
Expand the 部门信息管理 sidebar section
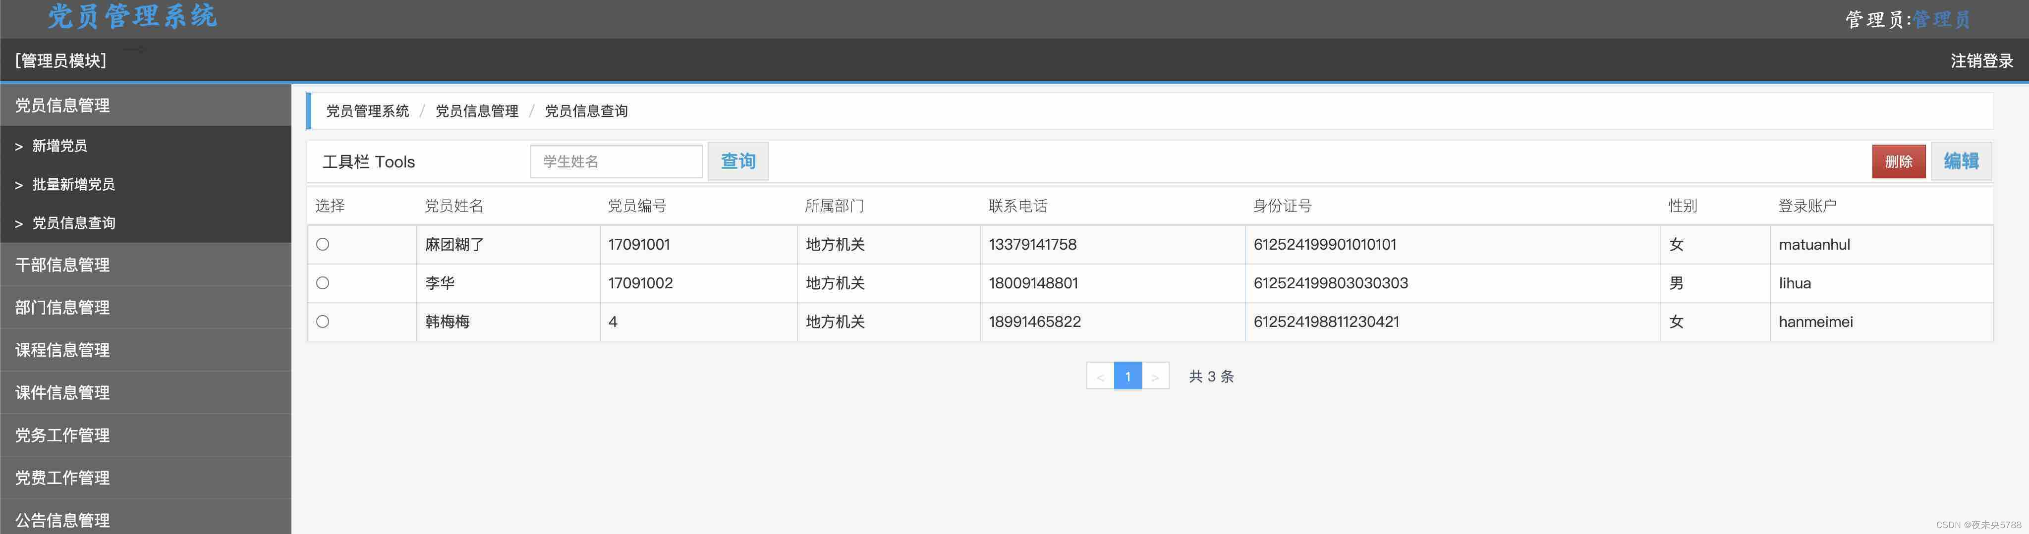point(146,307)
